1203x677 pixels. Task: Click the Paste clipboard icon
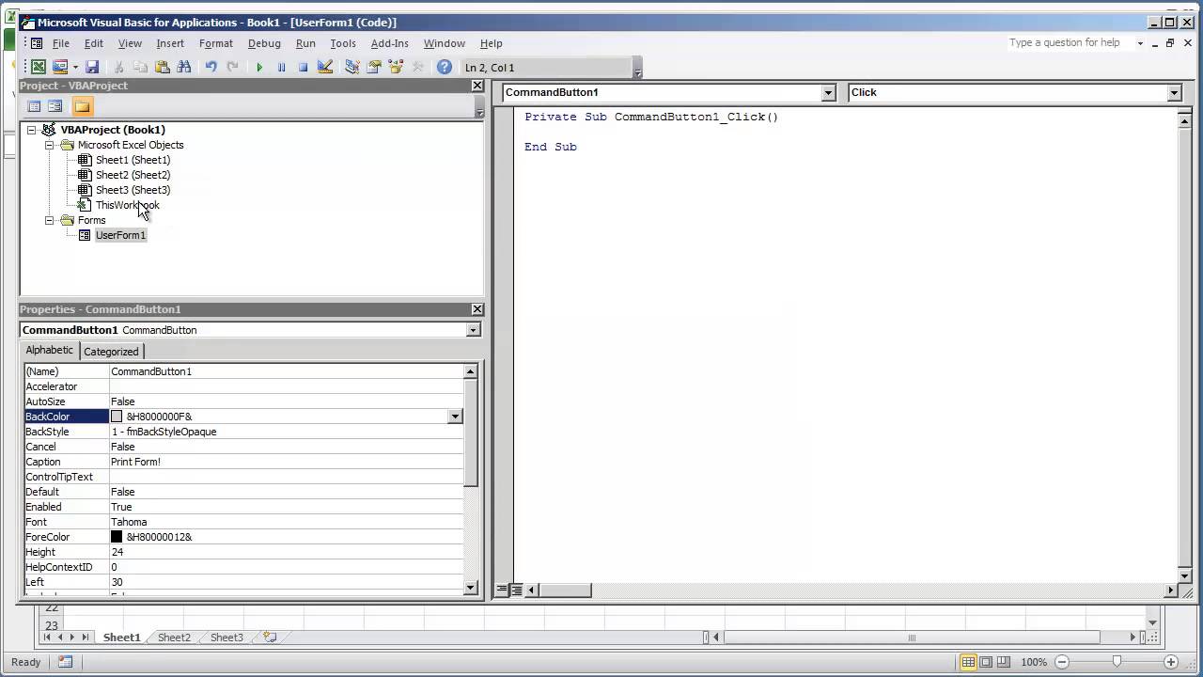[x=162, y=67]
